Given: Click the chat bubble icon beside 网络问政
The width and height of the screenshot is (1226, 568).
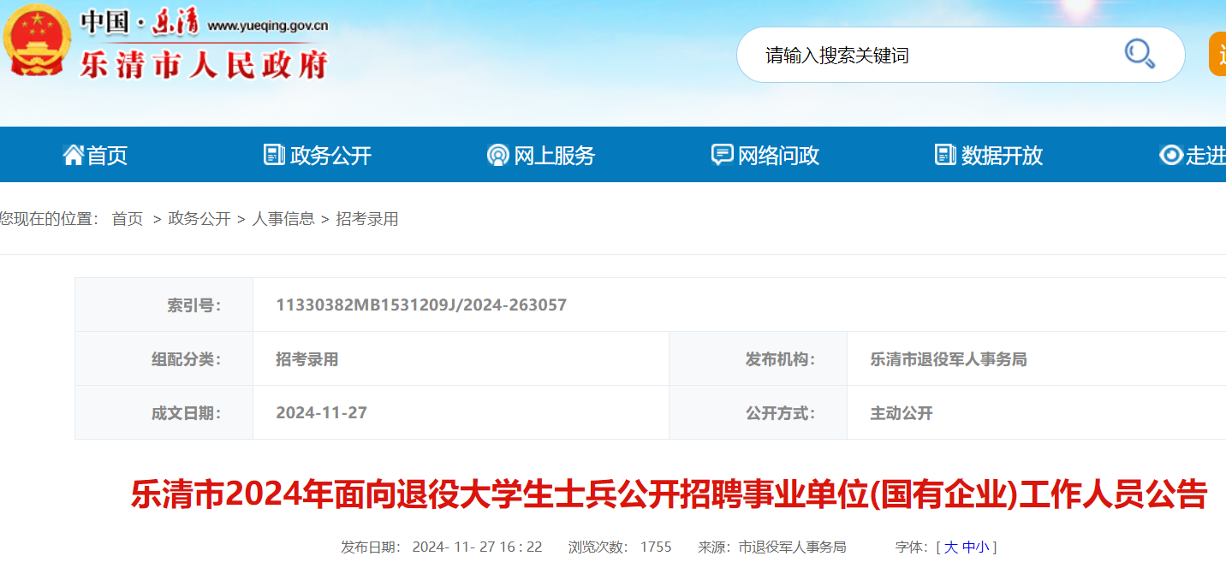Looking at the screenshot, I should pyautogui.click(x=722, y=155).
